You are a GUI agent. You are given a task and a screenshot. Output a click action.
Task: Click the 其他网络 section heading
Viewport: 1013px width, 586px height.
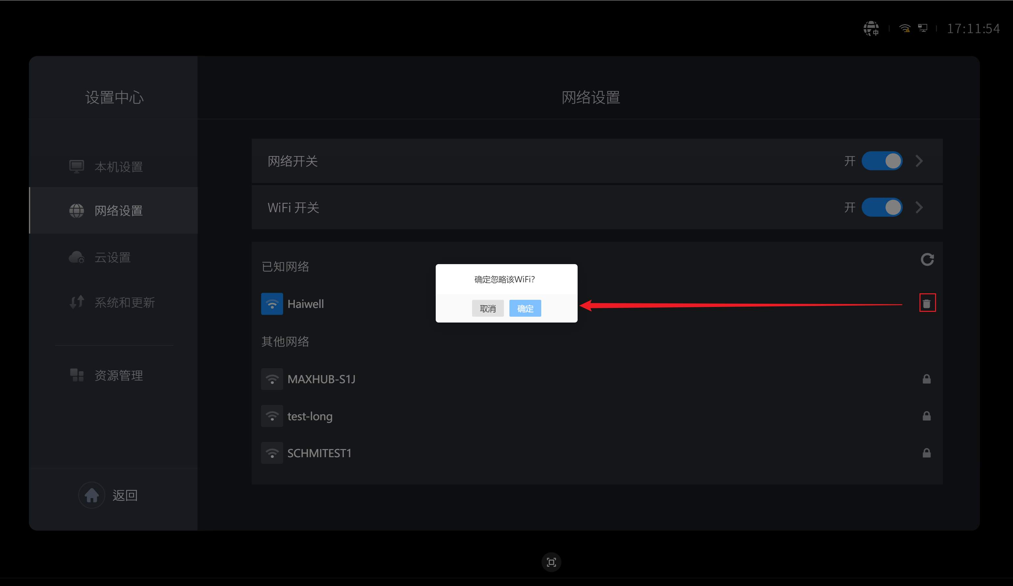[x=285, y=341]
